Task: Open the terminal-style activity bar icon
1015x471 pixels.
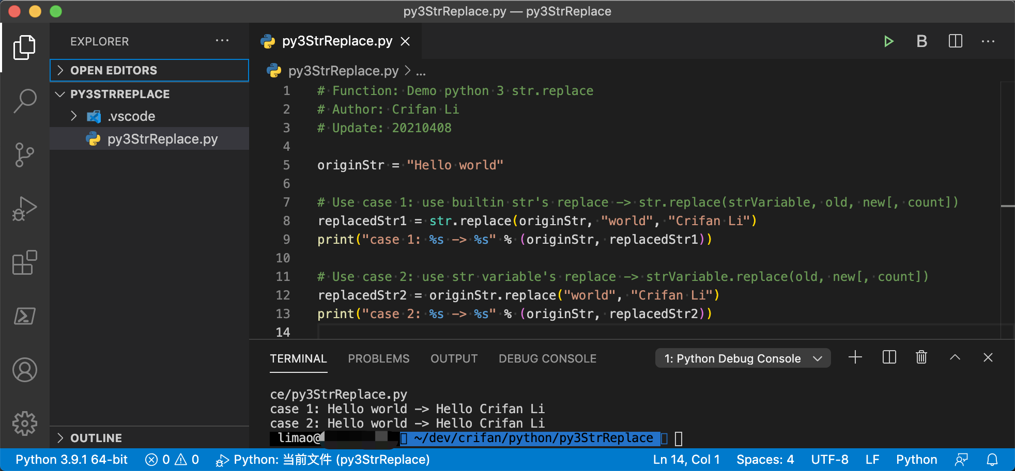Action: [x=24, y=316]
